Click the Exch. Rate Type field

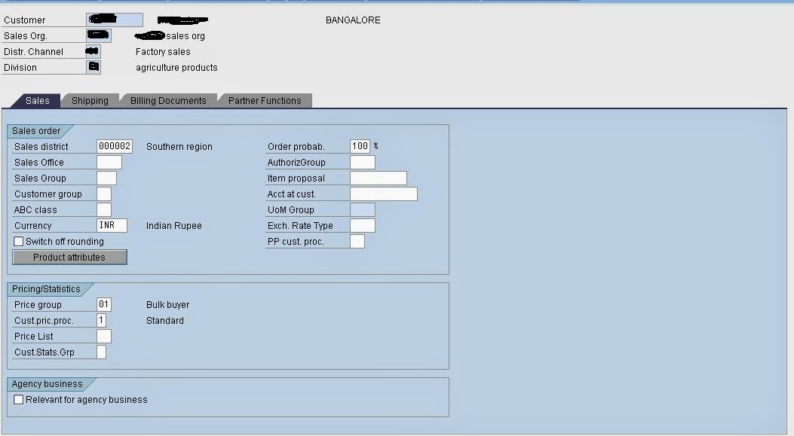[362, 224]
